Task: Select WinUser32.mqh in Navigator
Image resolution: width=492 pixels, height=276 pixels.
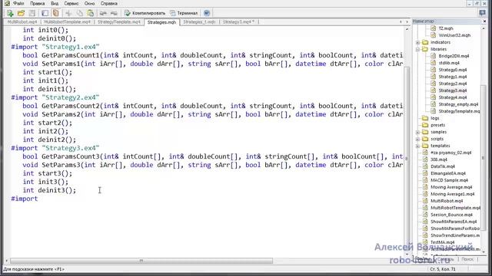Action: (x=454, y=35)
